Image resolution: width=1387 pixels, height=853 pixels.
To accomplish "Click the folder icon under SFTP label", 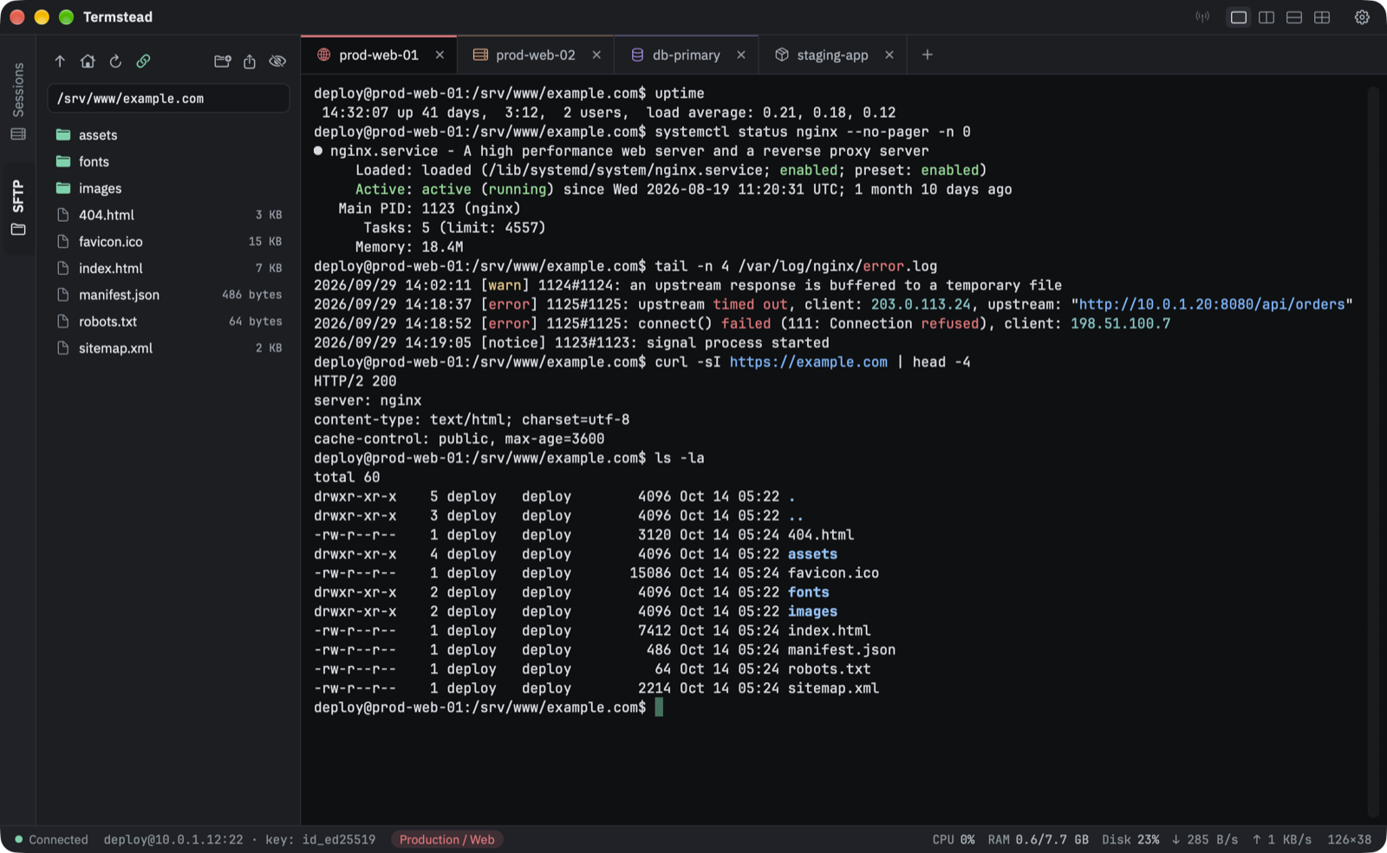I will (x=18, y=230).
